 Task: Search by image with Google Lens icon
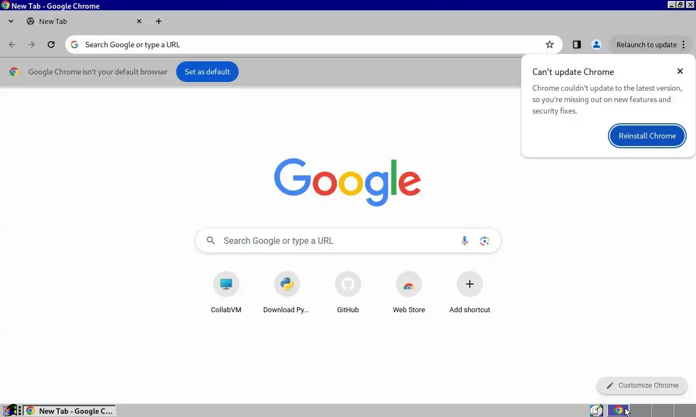coord(484,241)
